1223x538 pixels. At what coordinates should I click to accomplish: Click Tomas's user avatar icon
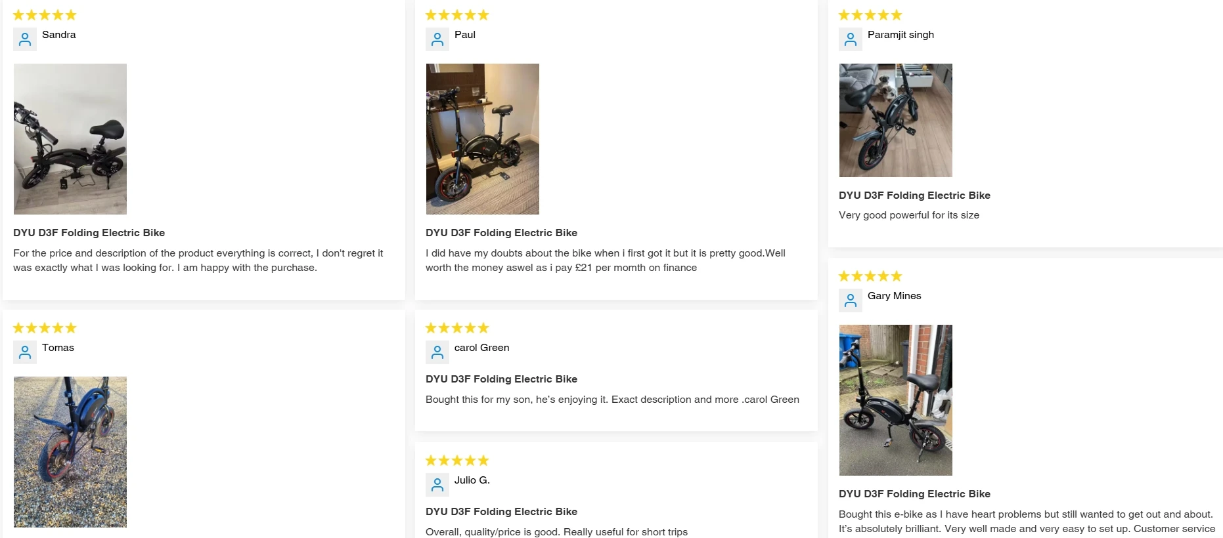[25, 352]
